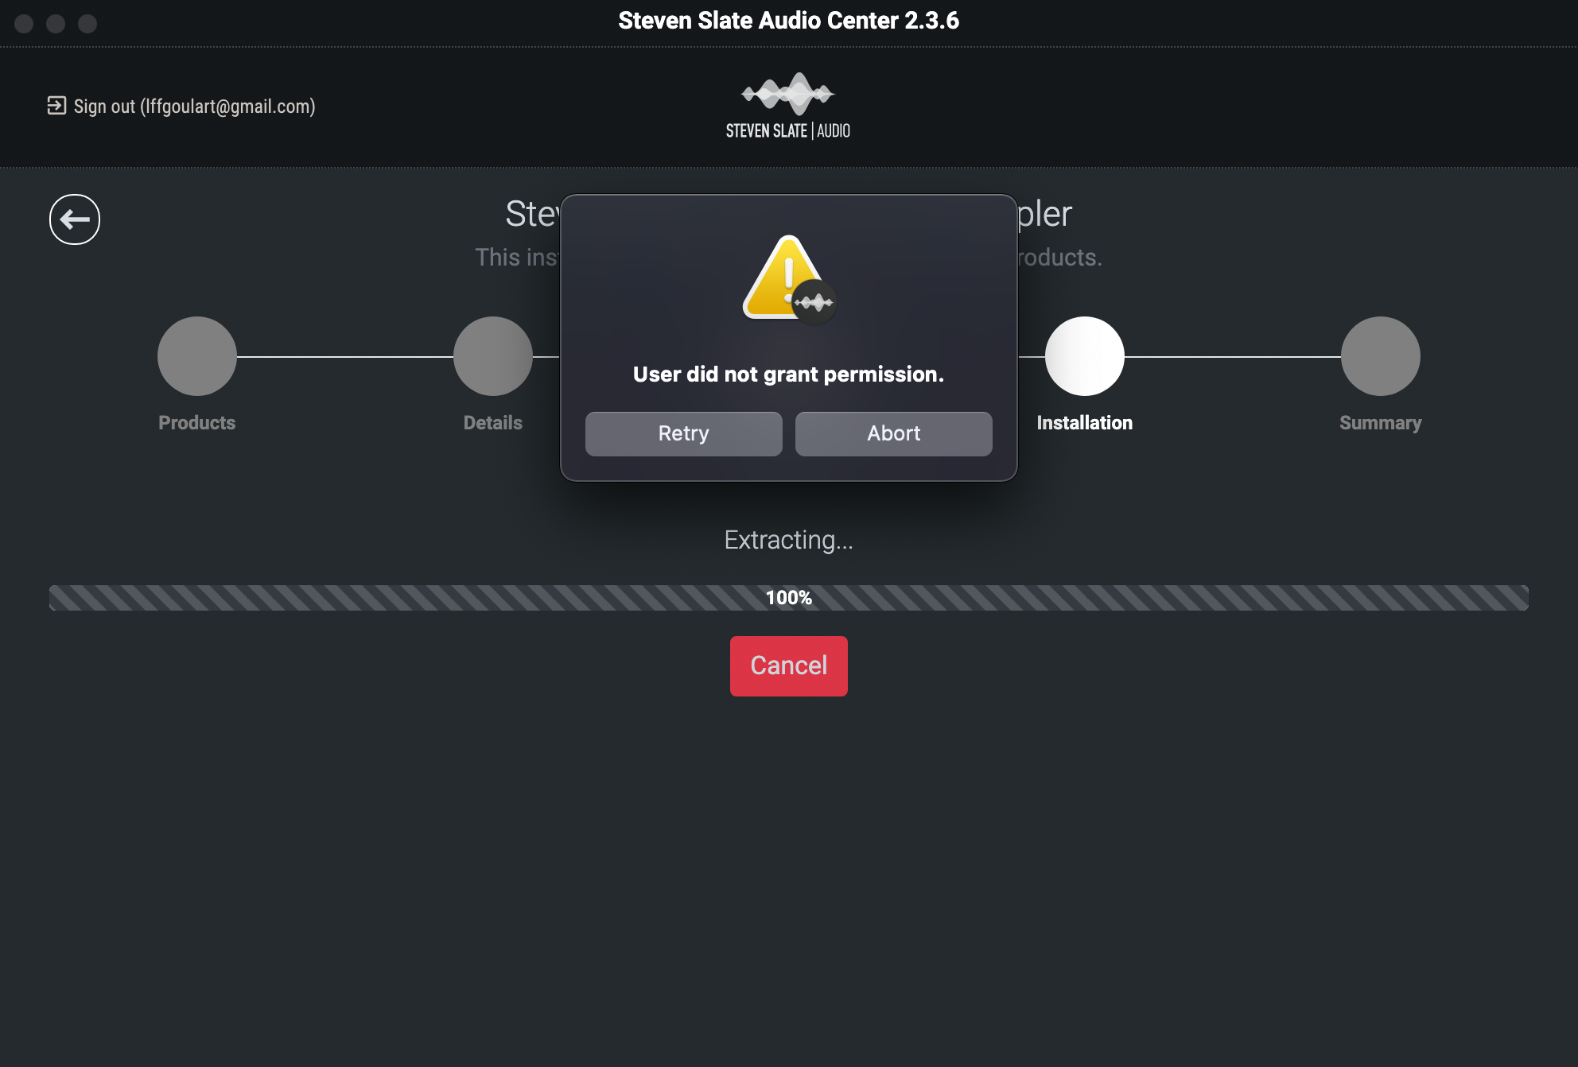Select the Details step icon
Viewport: 1578px width, 1067px height.
pos(492,355)
